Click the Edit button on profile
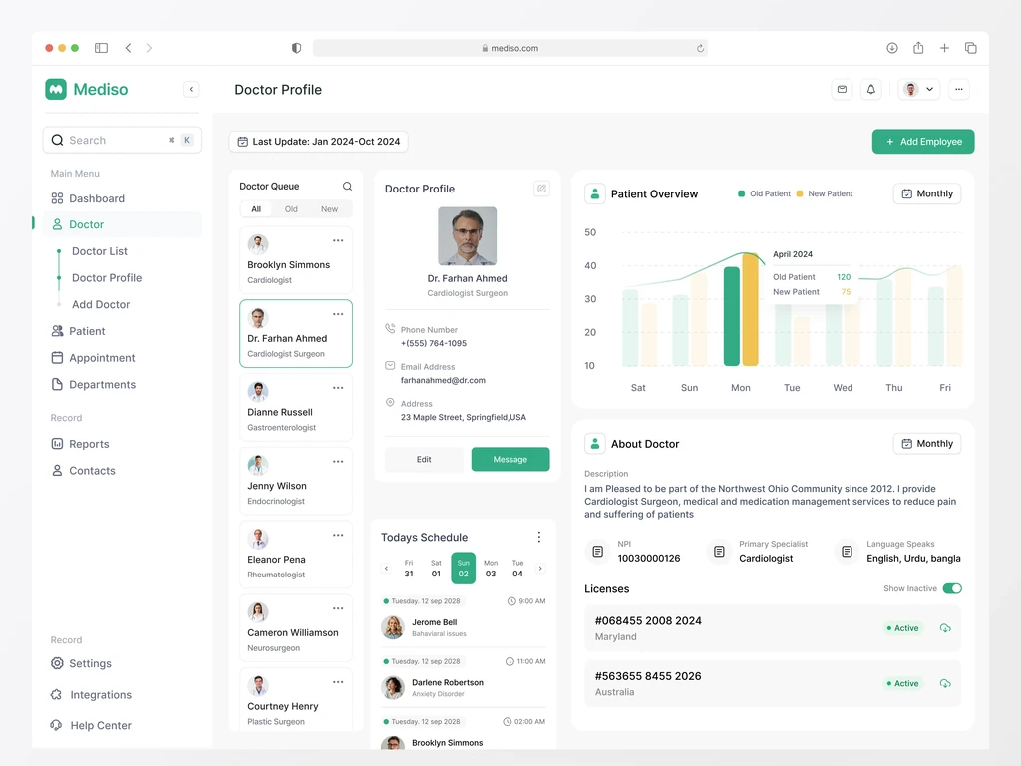 424,460
